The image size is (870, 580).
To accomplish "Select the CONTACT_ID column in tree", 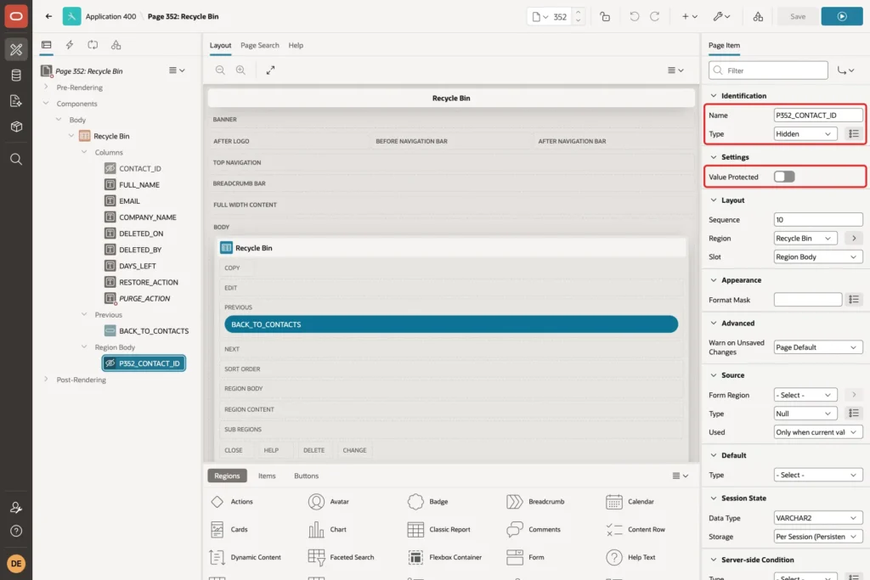I will (140, 168).
